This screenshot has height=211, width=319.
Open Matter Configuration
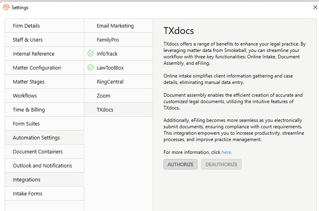(x=44, y=68)
